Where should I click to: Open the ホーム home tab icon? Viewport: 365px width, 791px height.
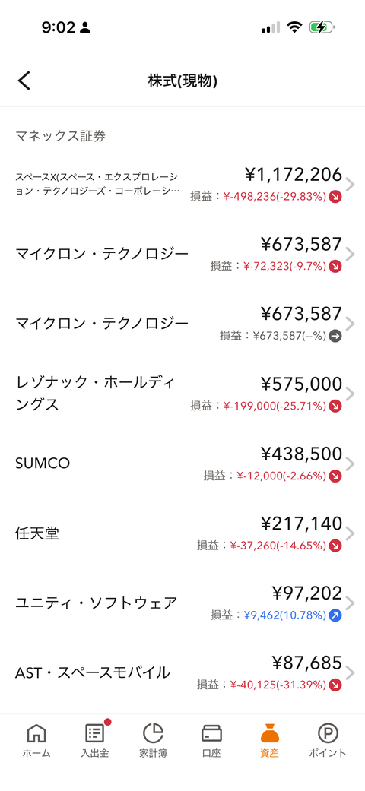click(36, 741)
